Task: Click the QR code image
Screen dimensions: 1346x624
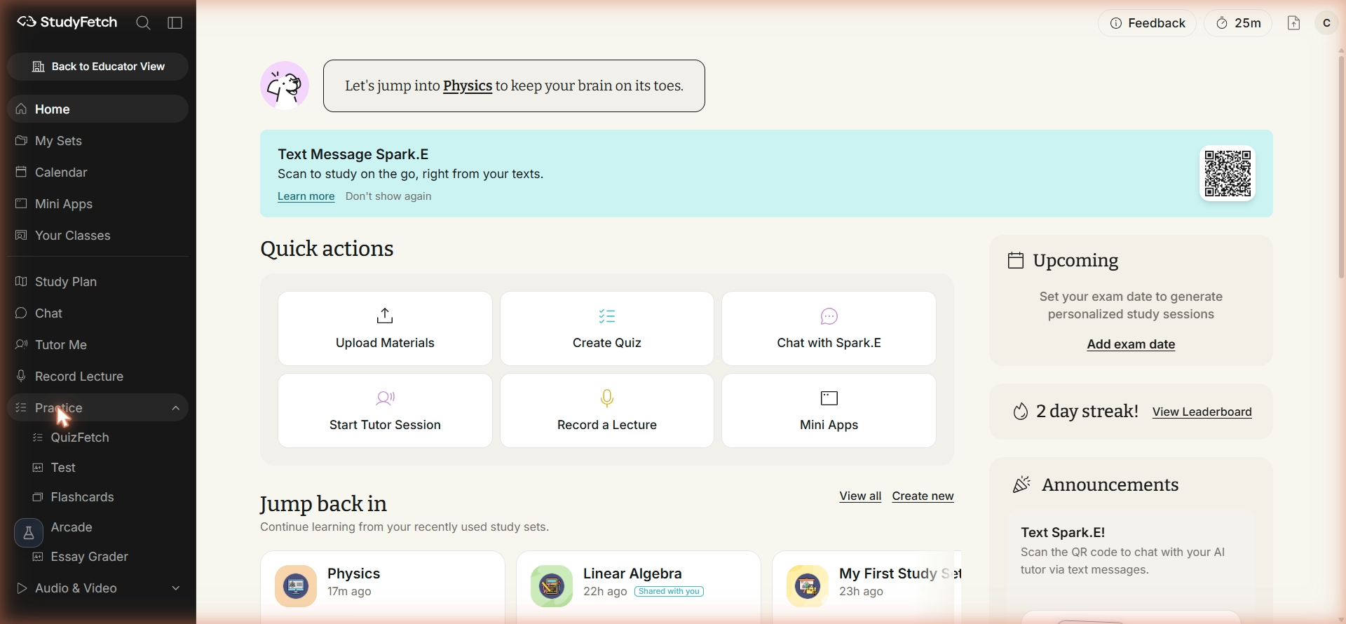Action: [x=1228, y=173]
